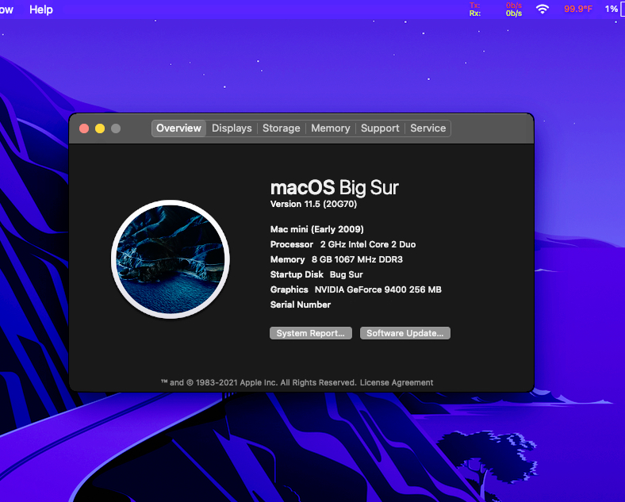The image size is (625, 502).
Task: Click the 2 GHz Intel Core 2 Duo text
Action: [368, 244]
